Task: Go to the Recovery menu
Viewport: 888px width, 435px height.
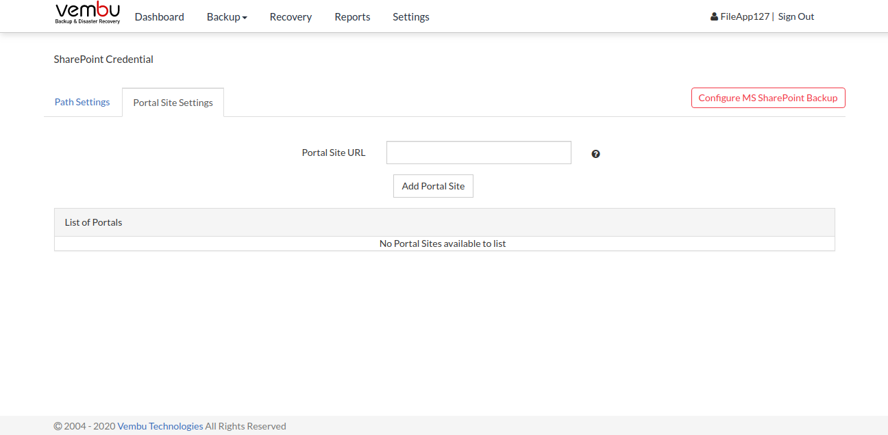Action: 291,16
